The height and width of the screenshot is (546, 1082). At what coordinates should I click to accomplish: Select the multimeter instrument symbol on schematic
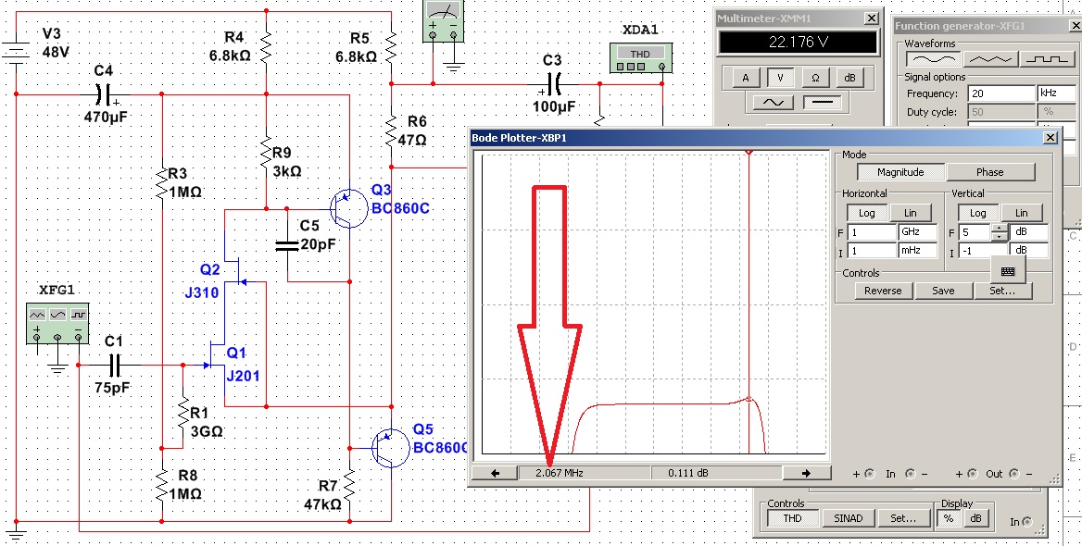point(443,20)
